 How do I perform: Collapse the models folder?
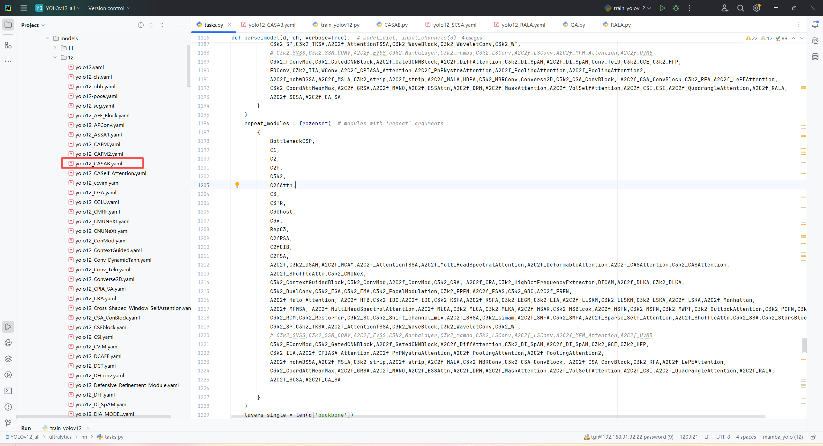pos(48,38)
